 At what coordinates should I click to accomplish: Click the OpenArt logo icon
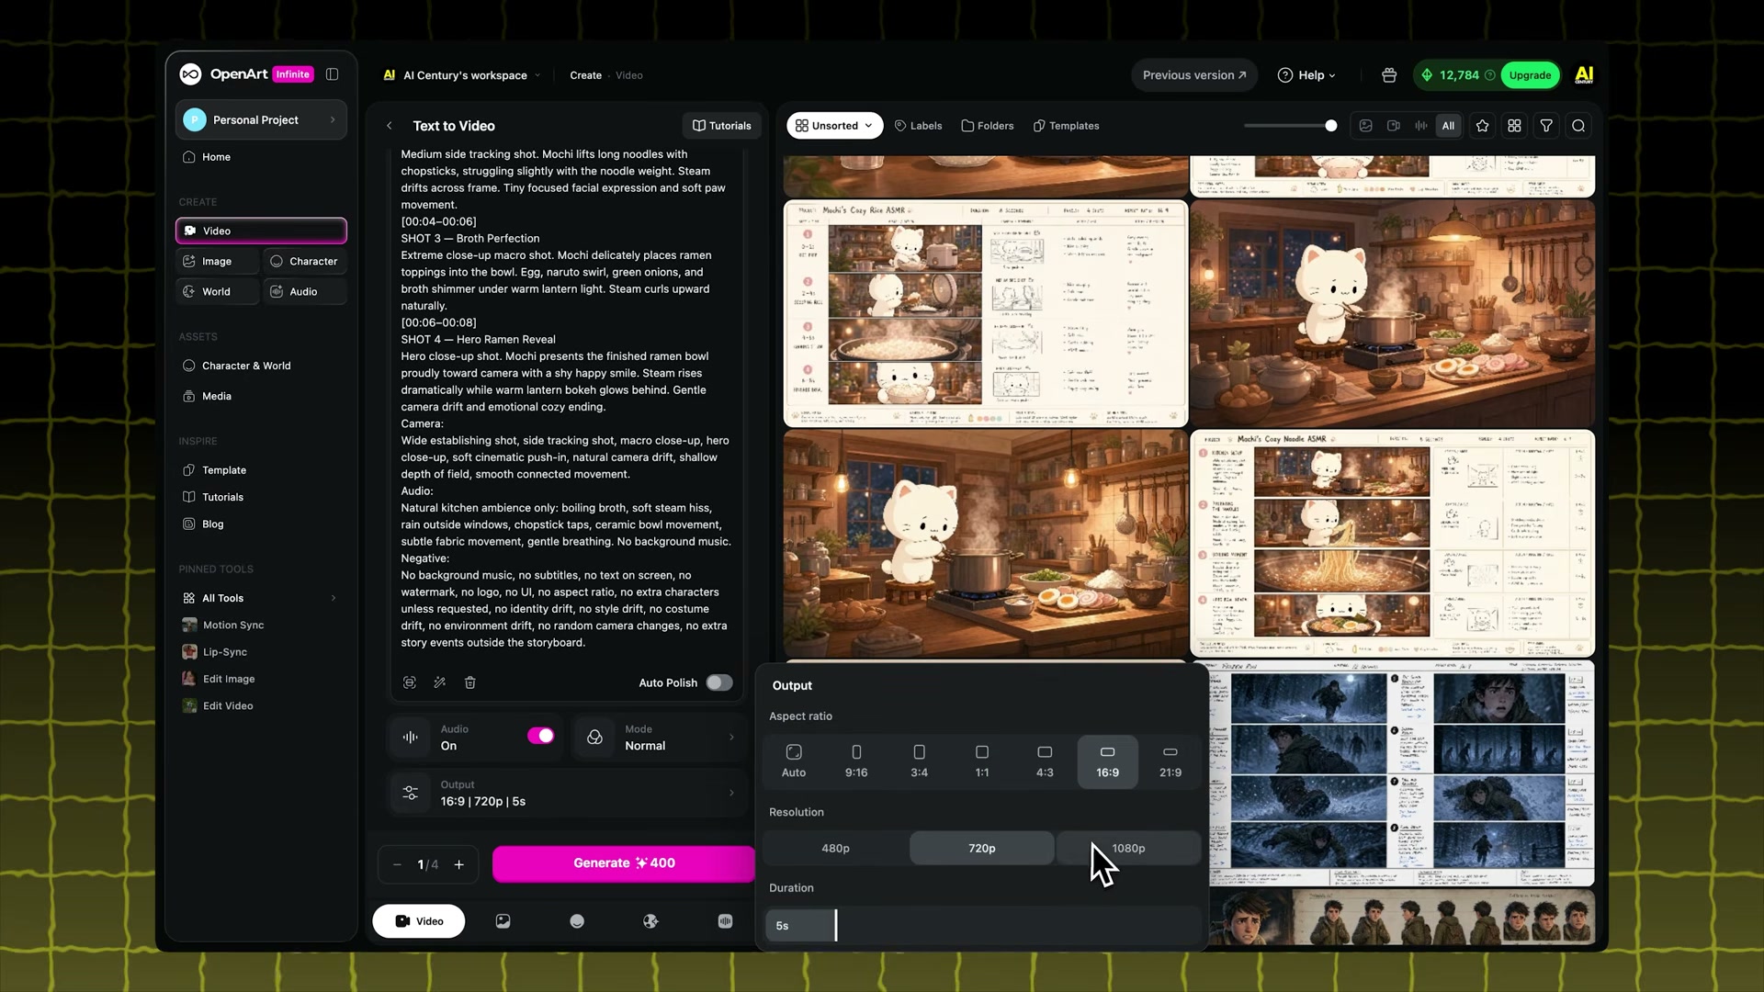(190, 74)
